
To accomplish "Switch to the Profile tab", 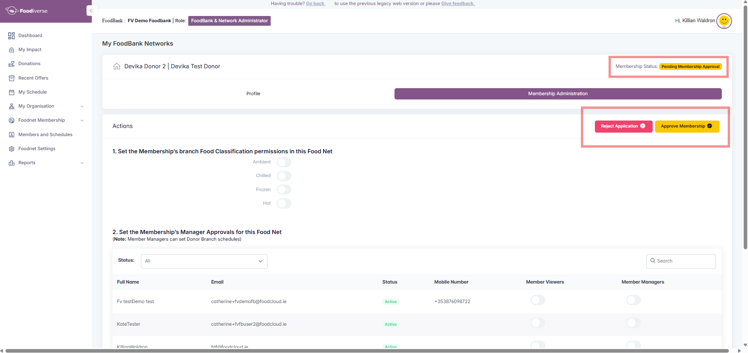I will [253, 94].
